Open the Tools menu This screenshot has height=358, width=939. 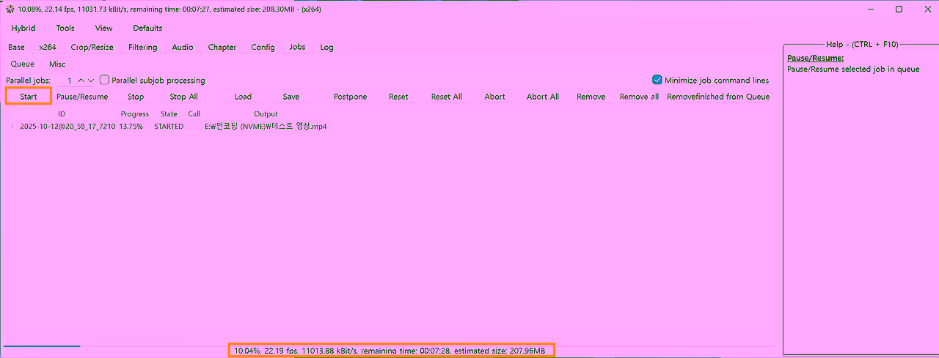coord(65,28)
